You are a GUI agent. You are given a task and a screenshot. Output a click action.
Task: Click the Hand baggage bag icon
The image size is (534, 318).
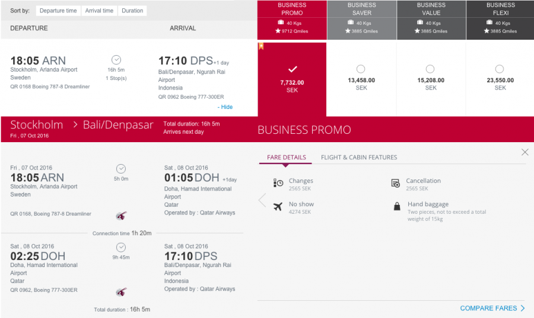(396, 207)
